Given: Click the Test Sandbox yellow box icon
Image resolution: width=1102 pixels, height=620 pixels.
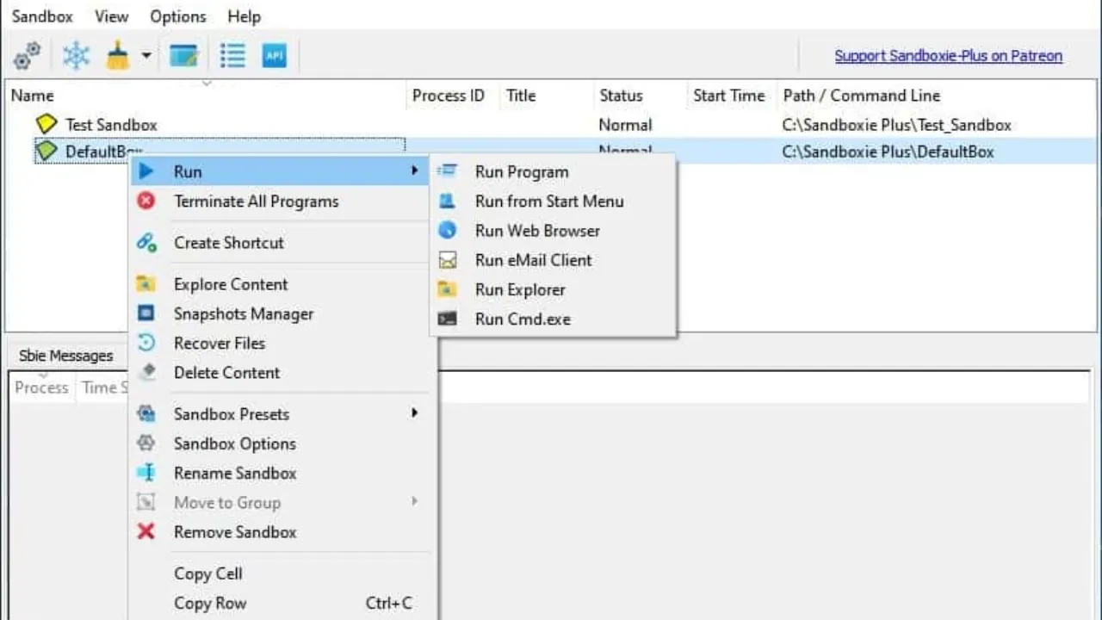Looking at the screenshot, I should [46, 124].
